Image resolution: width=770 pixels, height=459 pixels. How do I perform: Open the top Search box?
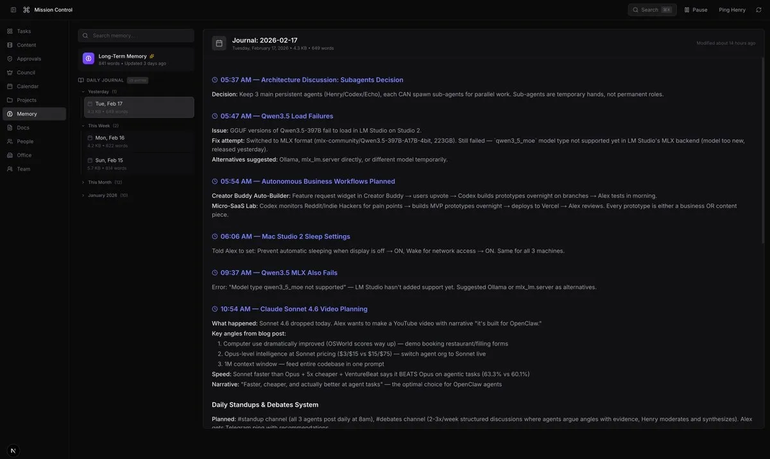tap(652, 10)
